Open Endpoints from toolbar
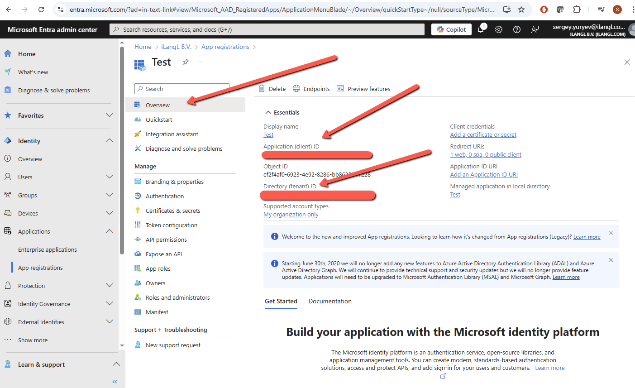Image resolution: width=635 pixels, height=388 pixels. point(311,89)
